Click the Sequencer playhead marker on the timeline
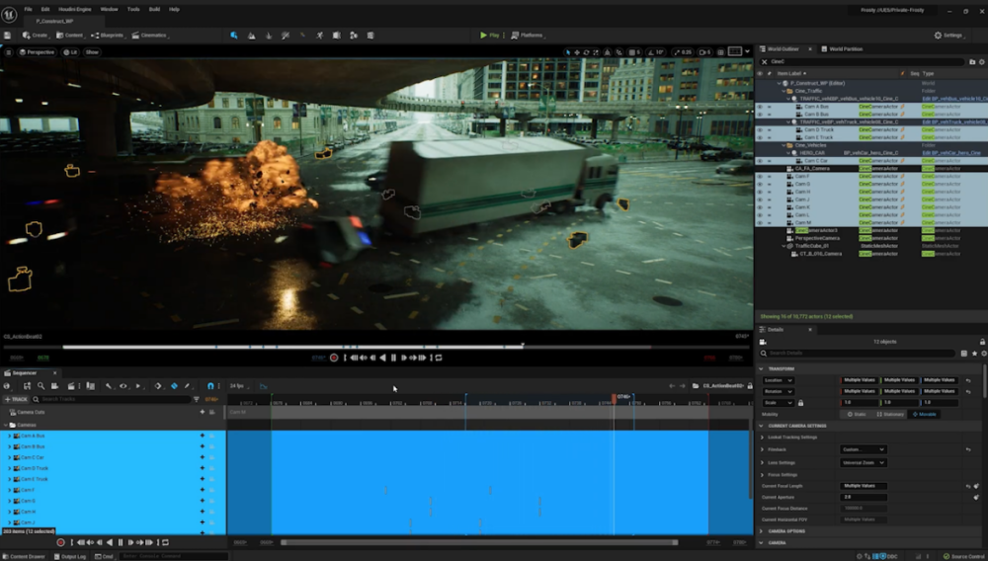Screen dimensions: 988x561 tap(614, 398)
